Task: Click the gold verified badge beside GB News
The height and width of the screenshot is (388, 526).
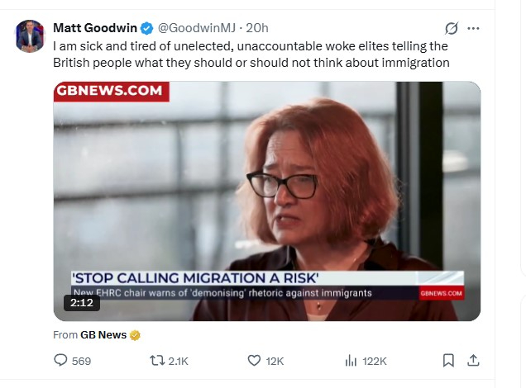Action: click(x=135, y=335)
